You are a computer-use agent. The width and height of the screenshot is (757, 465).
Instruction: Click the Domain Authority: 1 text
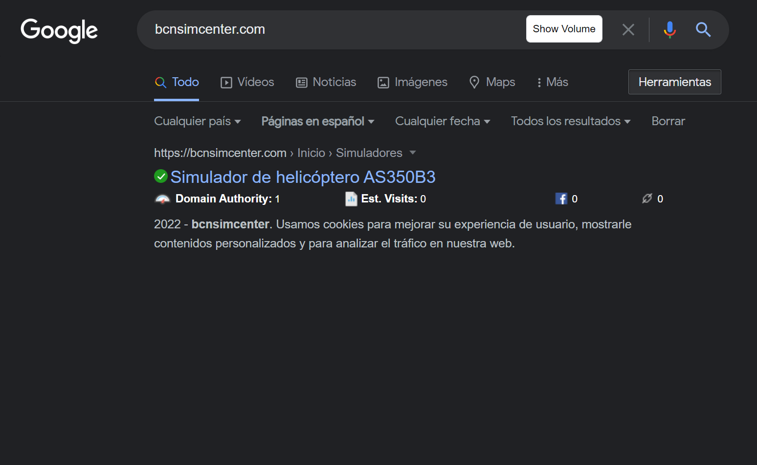click(x=227, y=199)
